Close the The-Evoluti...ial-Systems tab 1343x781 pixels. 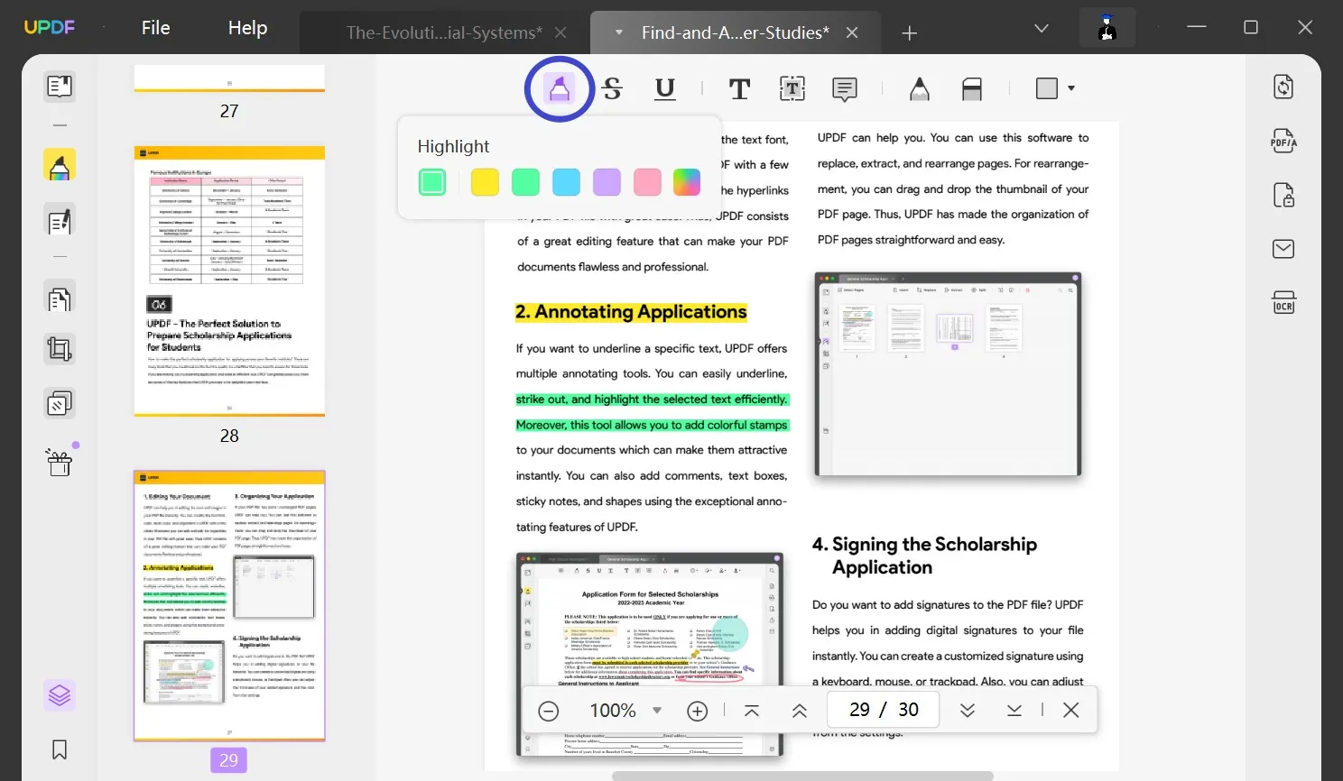(x=560, y=32)
